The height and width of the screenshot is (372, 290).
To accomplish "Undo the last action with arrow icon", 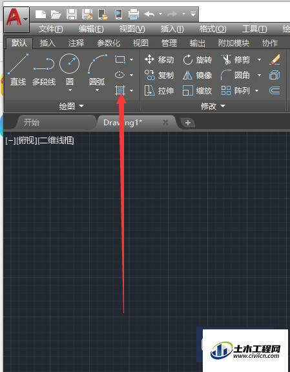I will (149, 14).
